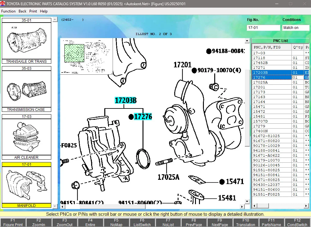The width and height of the screenshot is (311, 227).
Task: Select the 90430-12037 row in PNC List
Action: point(280,185)
